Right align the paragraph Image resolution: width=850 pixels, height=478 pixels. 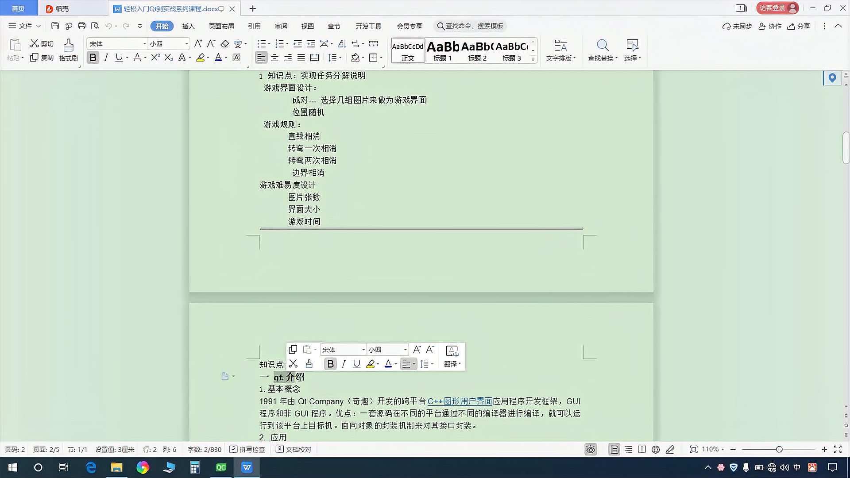tap(288, 58)
